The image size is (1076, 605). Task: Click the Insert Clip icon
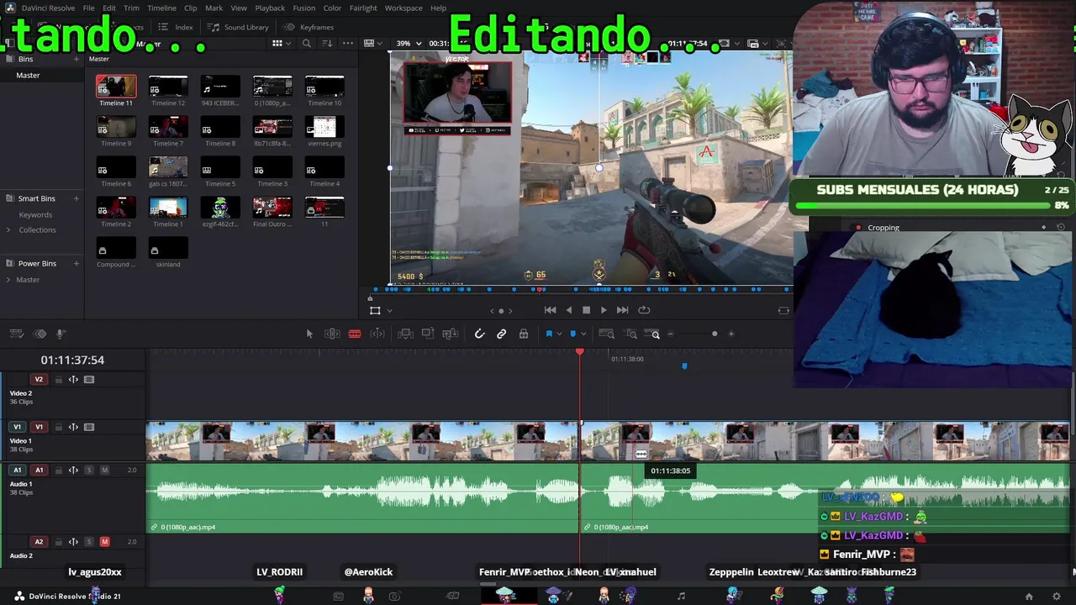405,334
